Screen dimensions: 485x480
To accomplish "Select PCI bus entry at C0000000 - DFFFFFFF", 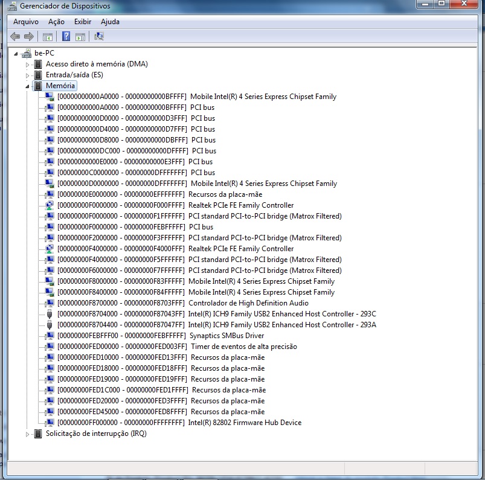I will (136, 173).
